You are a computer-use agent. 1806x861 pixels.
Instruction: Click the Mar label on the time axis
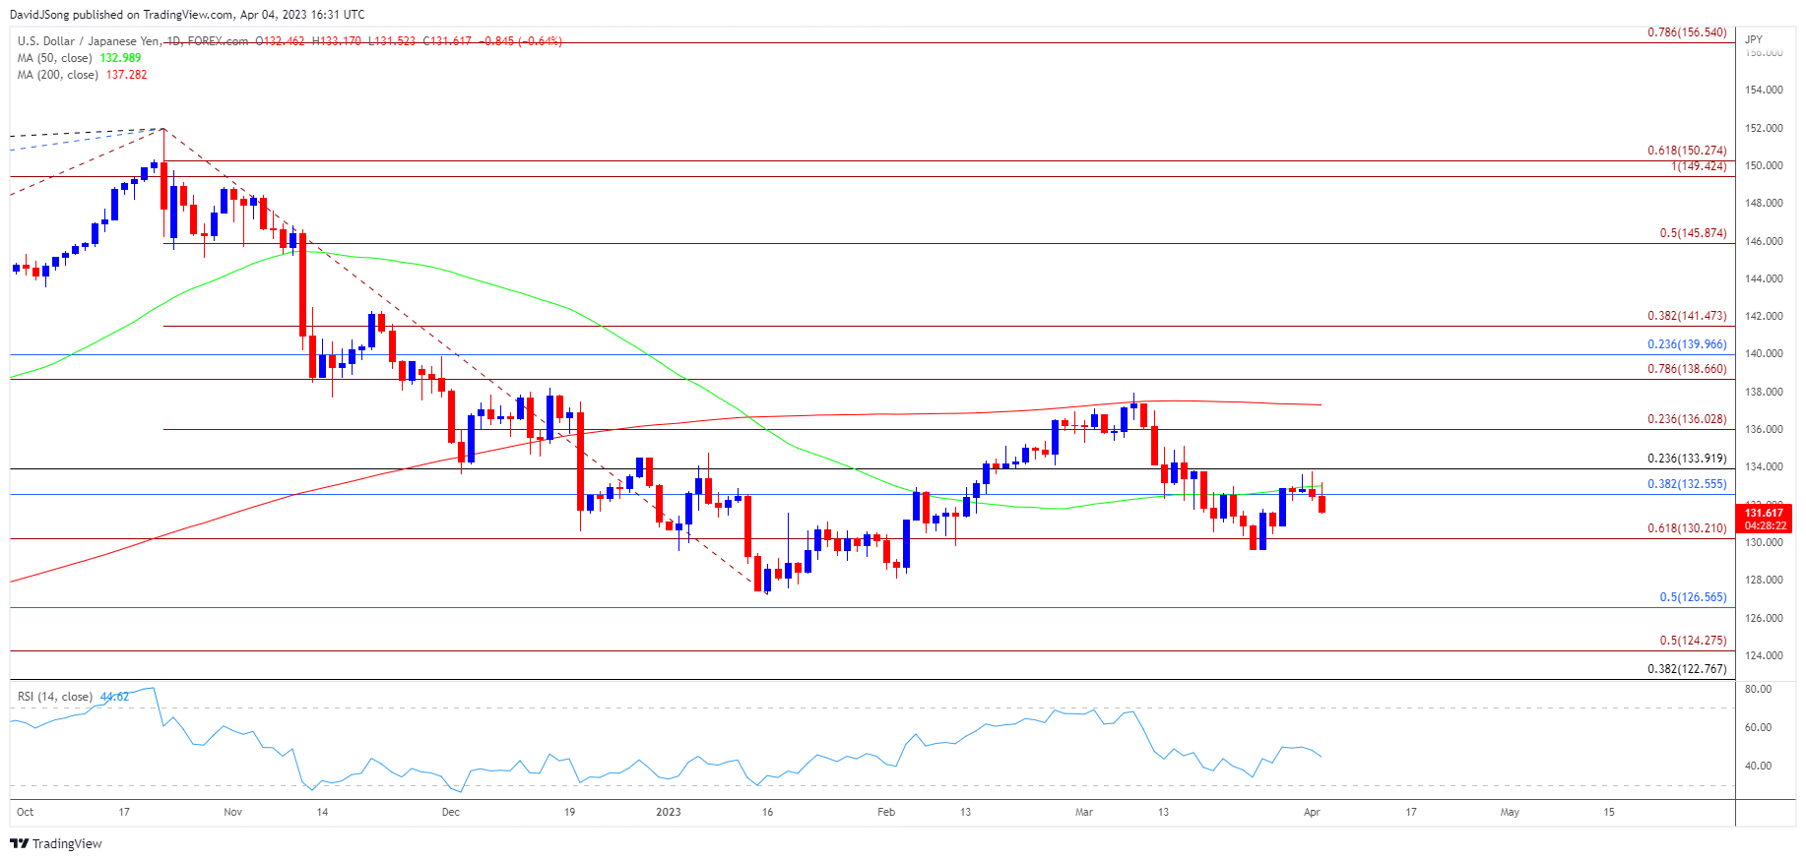[x=1084, y=812]
